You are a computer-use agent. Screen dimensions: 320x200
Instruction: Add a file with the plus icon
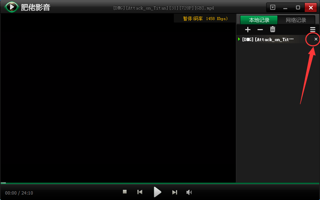point(248,29)
